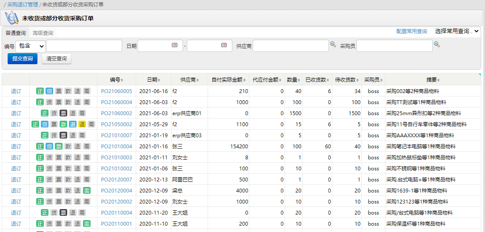The image size is (485, 232).
Task: Sort table by 已收货数 column
Action: click(x=317, y=80)
